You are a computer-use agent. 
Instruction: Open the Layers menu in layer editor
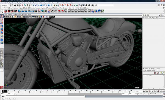tap(145, 71)
